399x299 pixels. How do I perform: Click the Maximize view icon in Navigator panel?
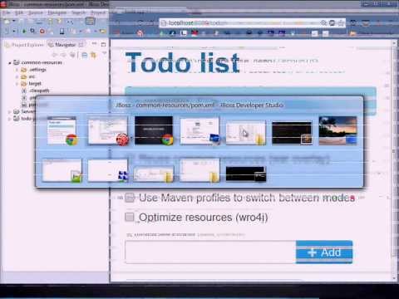[x=104, y=44]
